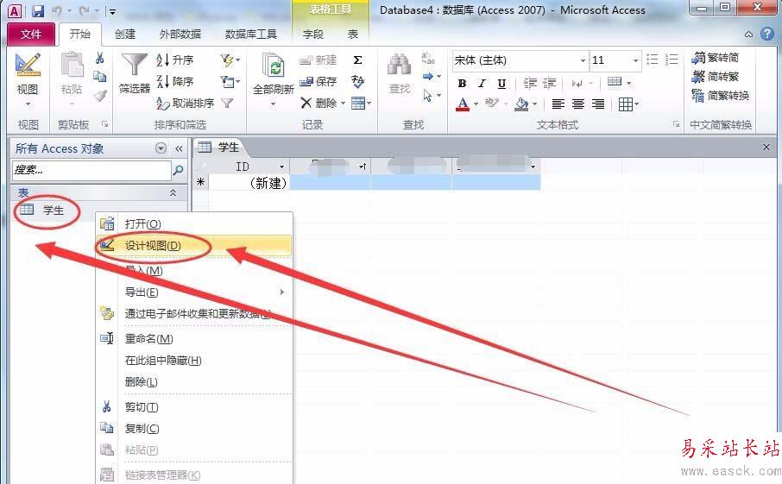Screen dimensions: 782x484
Task: Click the sigma totals icon
Action: click(357, 60)
